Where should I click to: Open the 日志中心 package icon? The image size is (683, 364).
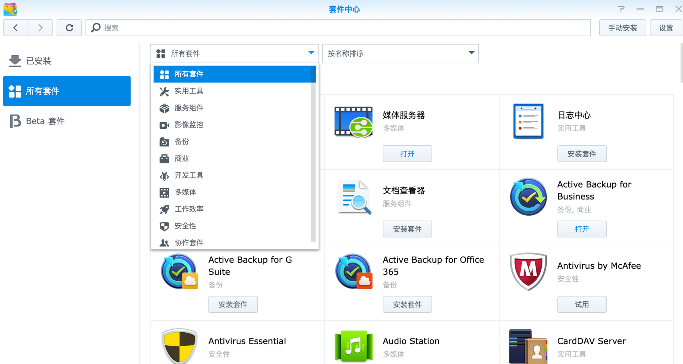(528, 121)
